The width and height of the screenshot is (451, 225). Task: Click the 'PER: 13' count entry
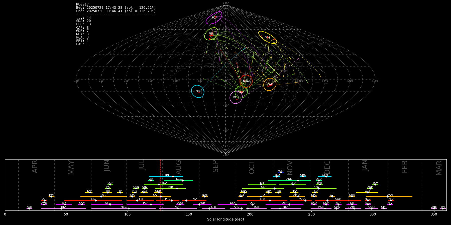click(x=83, y=24)
